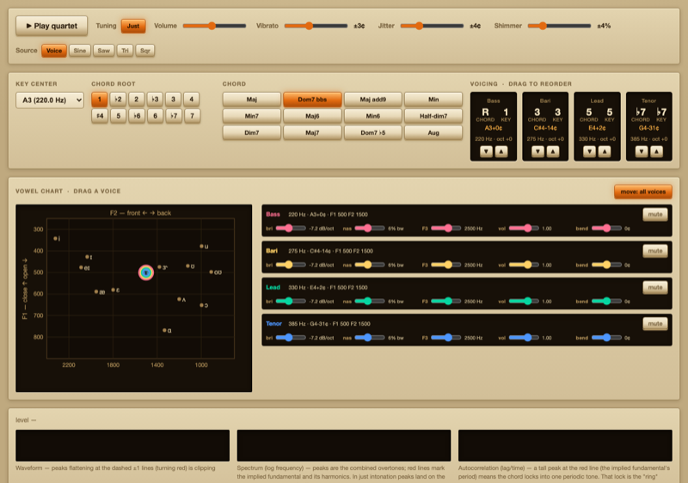Mute the Bari voice
The height and width of the screenshot is (483, 688).
tap(655, 251)
